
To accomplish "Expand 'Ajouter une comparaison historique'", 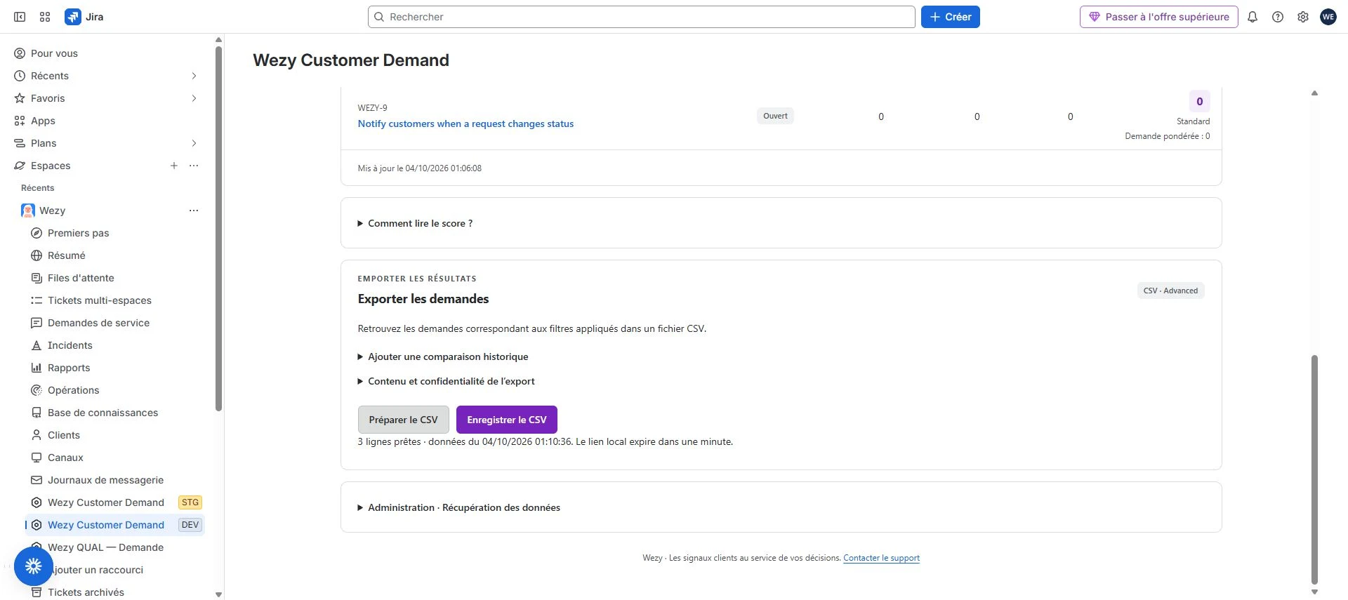I will [443, 356].
